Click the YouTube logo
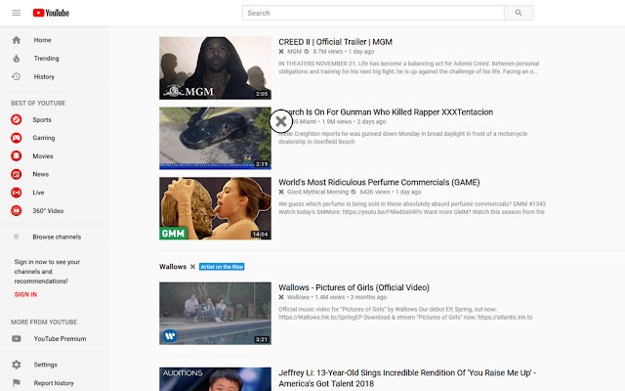Viewport: 625px width, 391px height. click(51, 13)
